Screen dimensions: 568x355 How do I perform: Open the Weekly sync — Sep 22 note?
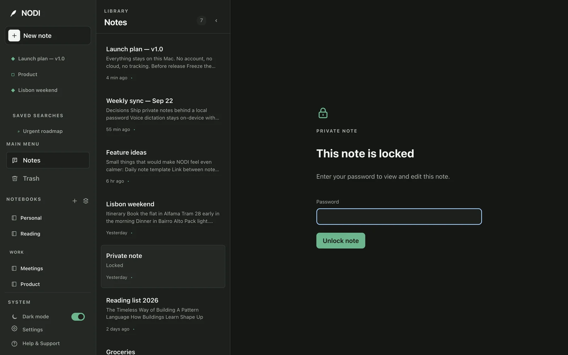[x=163, y=115]
